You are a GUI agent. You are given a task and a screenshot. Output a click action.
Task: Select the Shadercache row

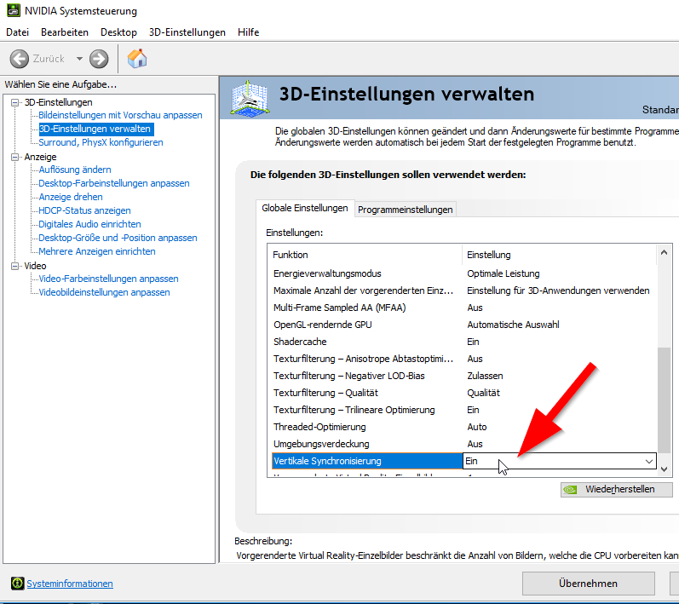click(x=463, y=342)
